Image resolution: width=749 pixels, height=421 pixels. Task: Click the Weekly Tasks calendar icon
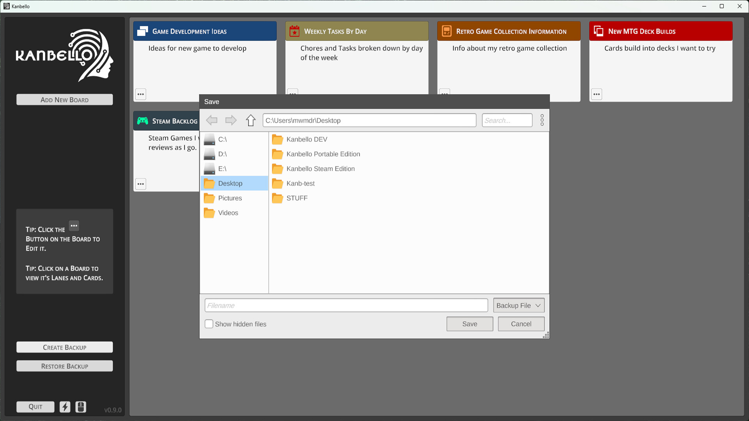[x=294, y=31]
